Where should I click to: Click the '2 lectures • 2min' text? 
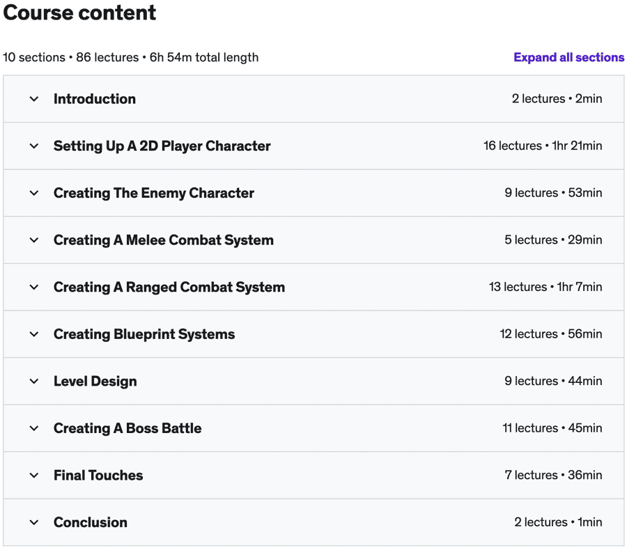coord(557,99)
